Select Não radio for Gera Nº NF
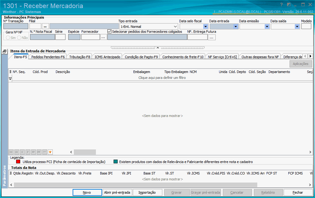 click(19, 38)
